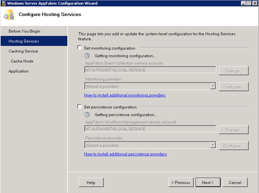Cancel the configuration wizard
This screenshot has width=259, height=193.
[x=235, y=182]
